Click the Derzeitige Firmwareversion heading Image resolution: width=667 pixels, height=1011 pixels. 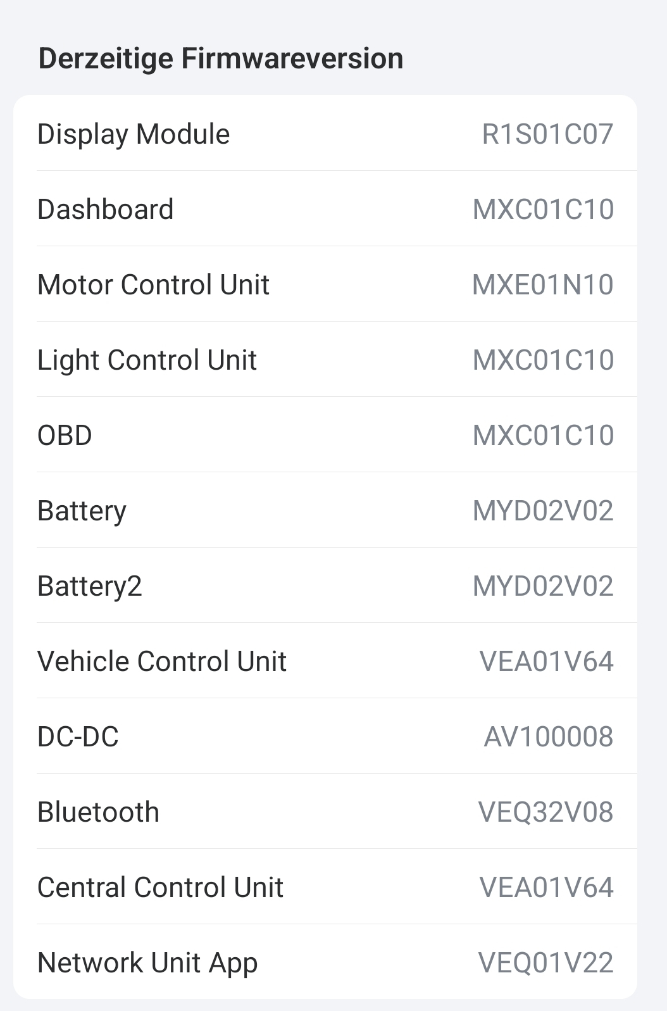coord(220,58)
